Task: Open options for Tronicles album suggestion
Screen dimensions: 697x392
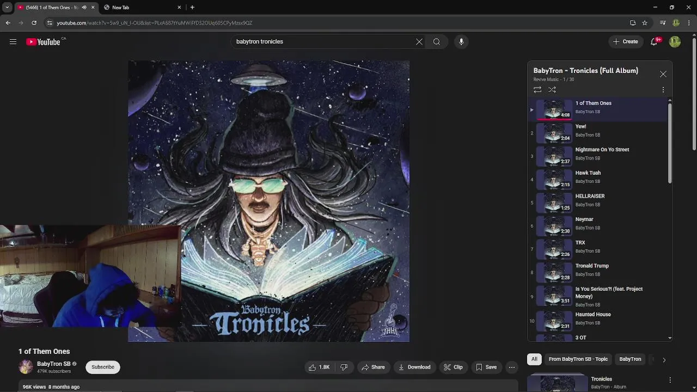Action: 670,379
